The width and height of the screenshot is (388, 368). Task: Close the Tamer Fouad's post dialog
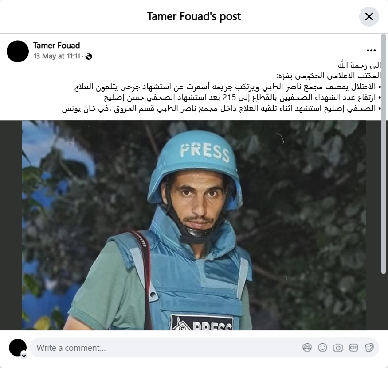point(369,16)
